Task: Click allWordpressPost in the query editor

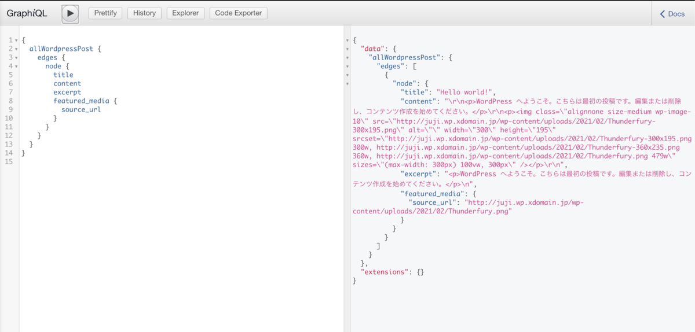Action: point(61,49)
